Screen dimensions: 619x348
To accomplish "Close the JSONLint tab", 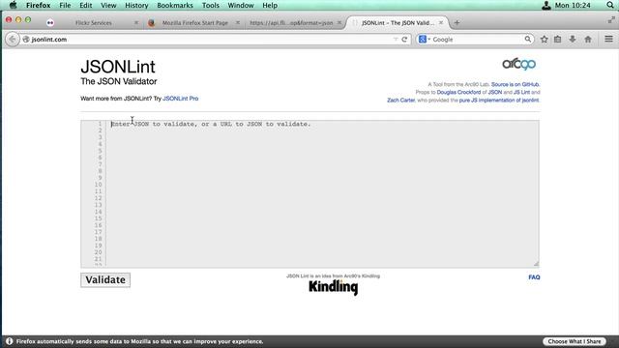I will click(x=441, y=23).
